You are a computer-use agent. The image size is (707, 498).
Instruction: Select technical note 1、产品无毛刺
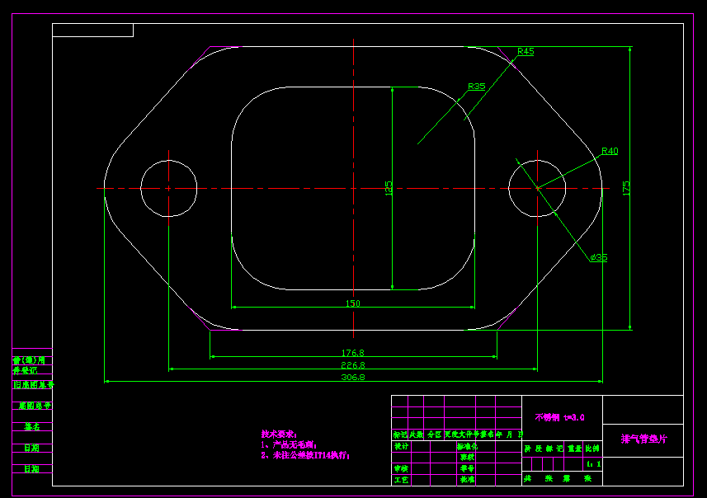(x=289, y=445)
